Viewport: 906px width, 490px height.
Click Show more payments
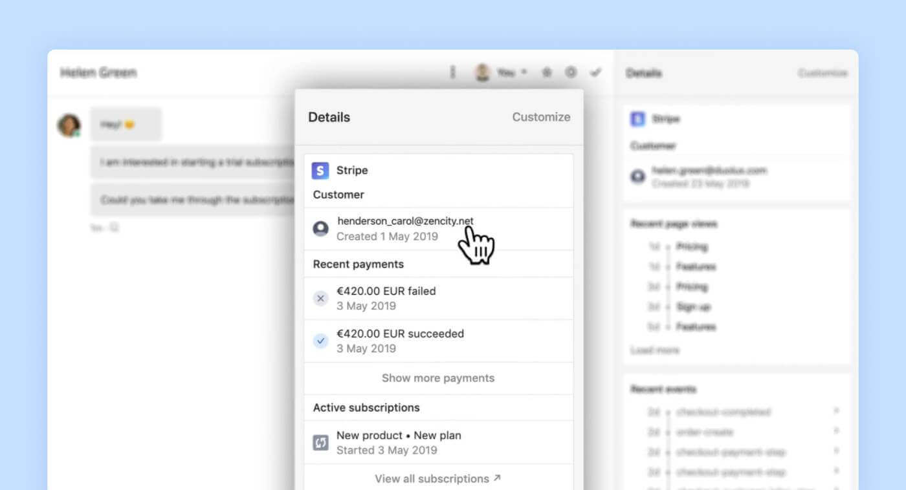pyautogui.click(x=438, y=378)
